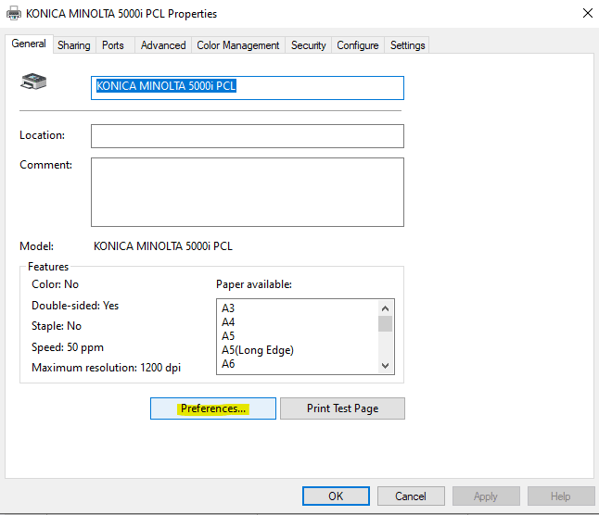The image size is (599, 515).
Task: Select A5(Long Edge) paper entry
Action: (258, 350)
